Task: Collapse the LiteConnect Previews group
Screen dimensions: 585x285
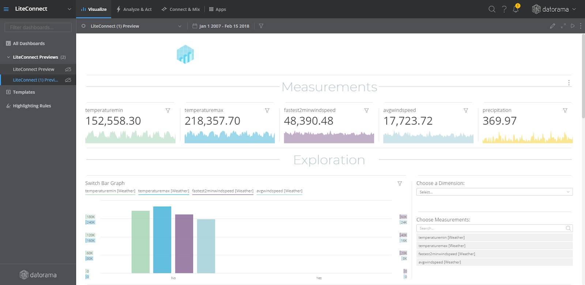Action: pyautogui.click(x=8, y=57)
